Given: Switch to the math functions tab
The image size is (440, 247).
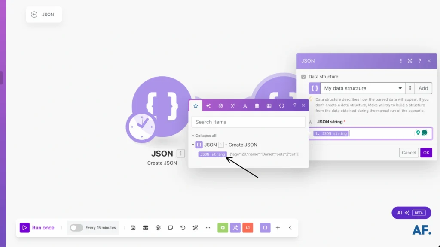Looking at the screenshot, I should point(233,106).
